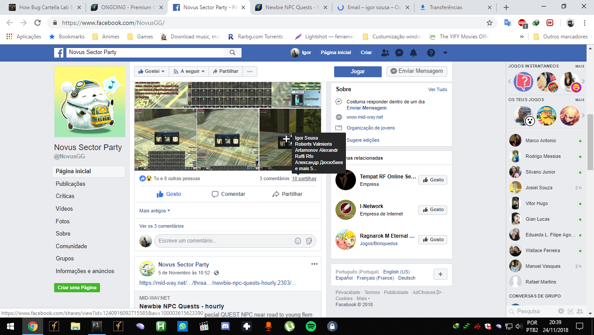The width and height of the screenshot is (594, 335).
Task: Click Gosto button for Ragnarok M Eternal
Action: pyautogui.click(x=433, y=239)
